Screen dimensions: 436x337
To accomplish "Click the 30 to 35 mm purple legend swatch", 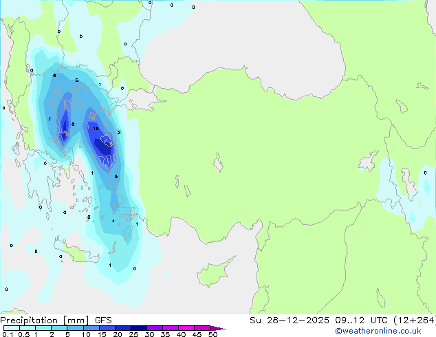I will (x=155, y=328).
